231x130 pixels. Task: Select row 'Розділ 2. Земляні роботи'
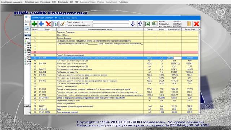coord(114,86)
